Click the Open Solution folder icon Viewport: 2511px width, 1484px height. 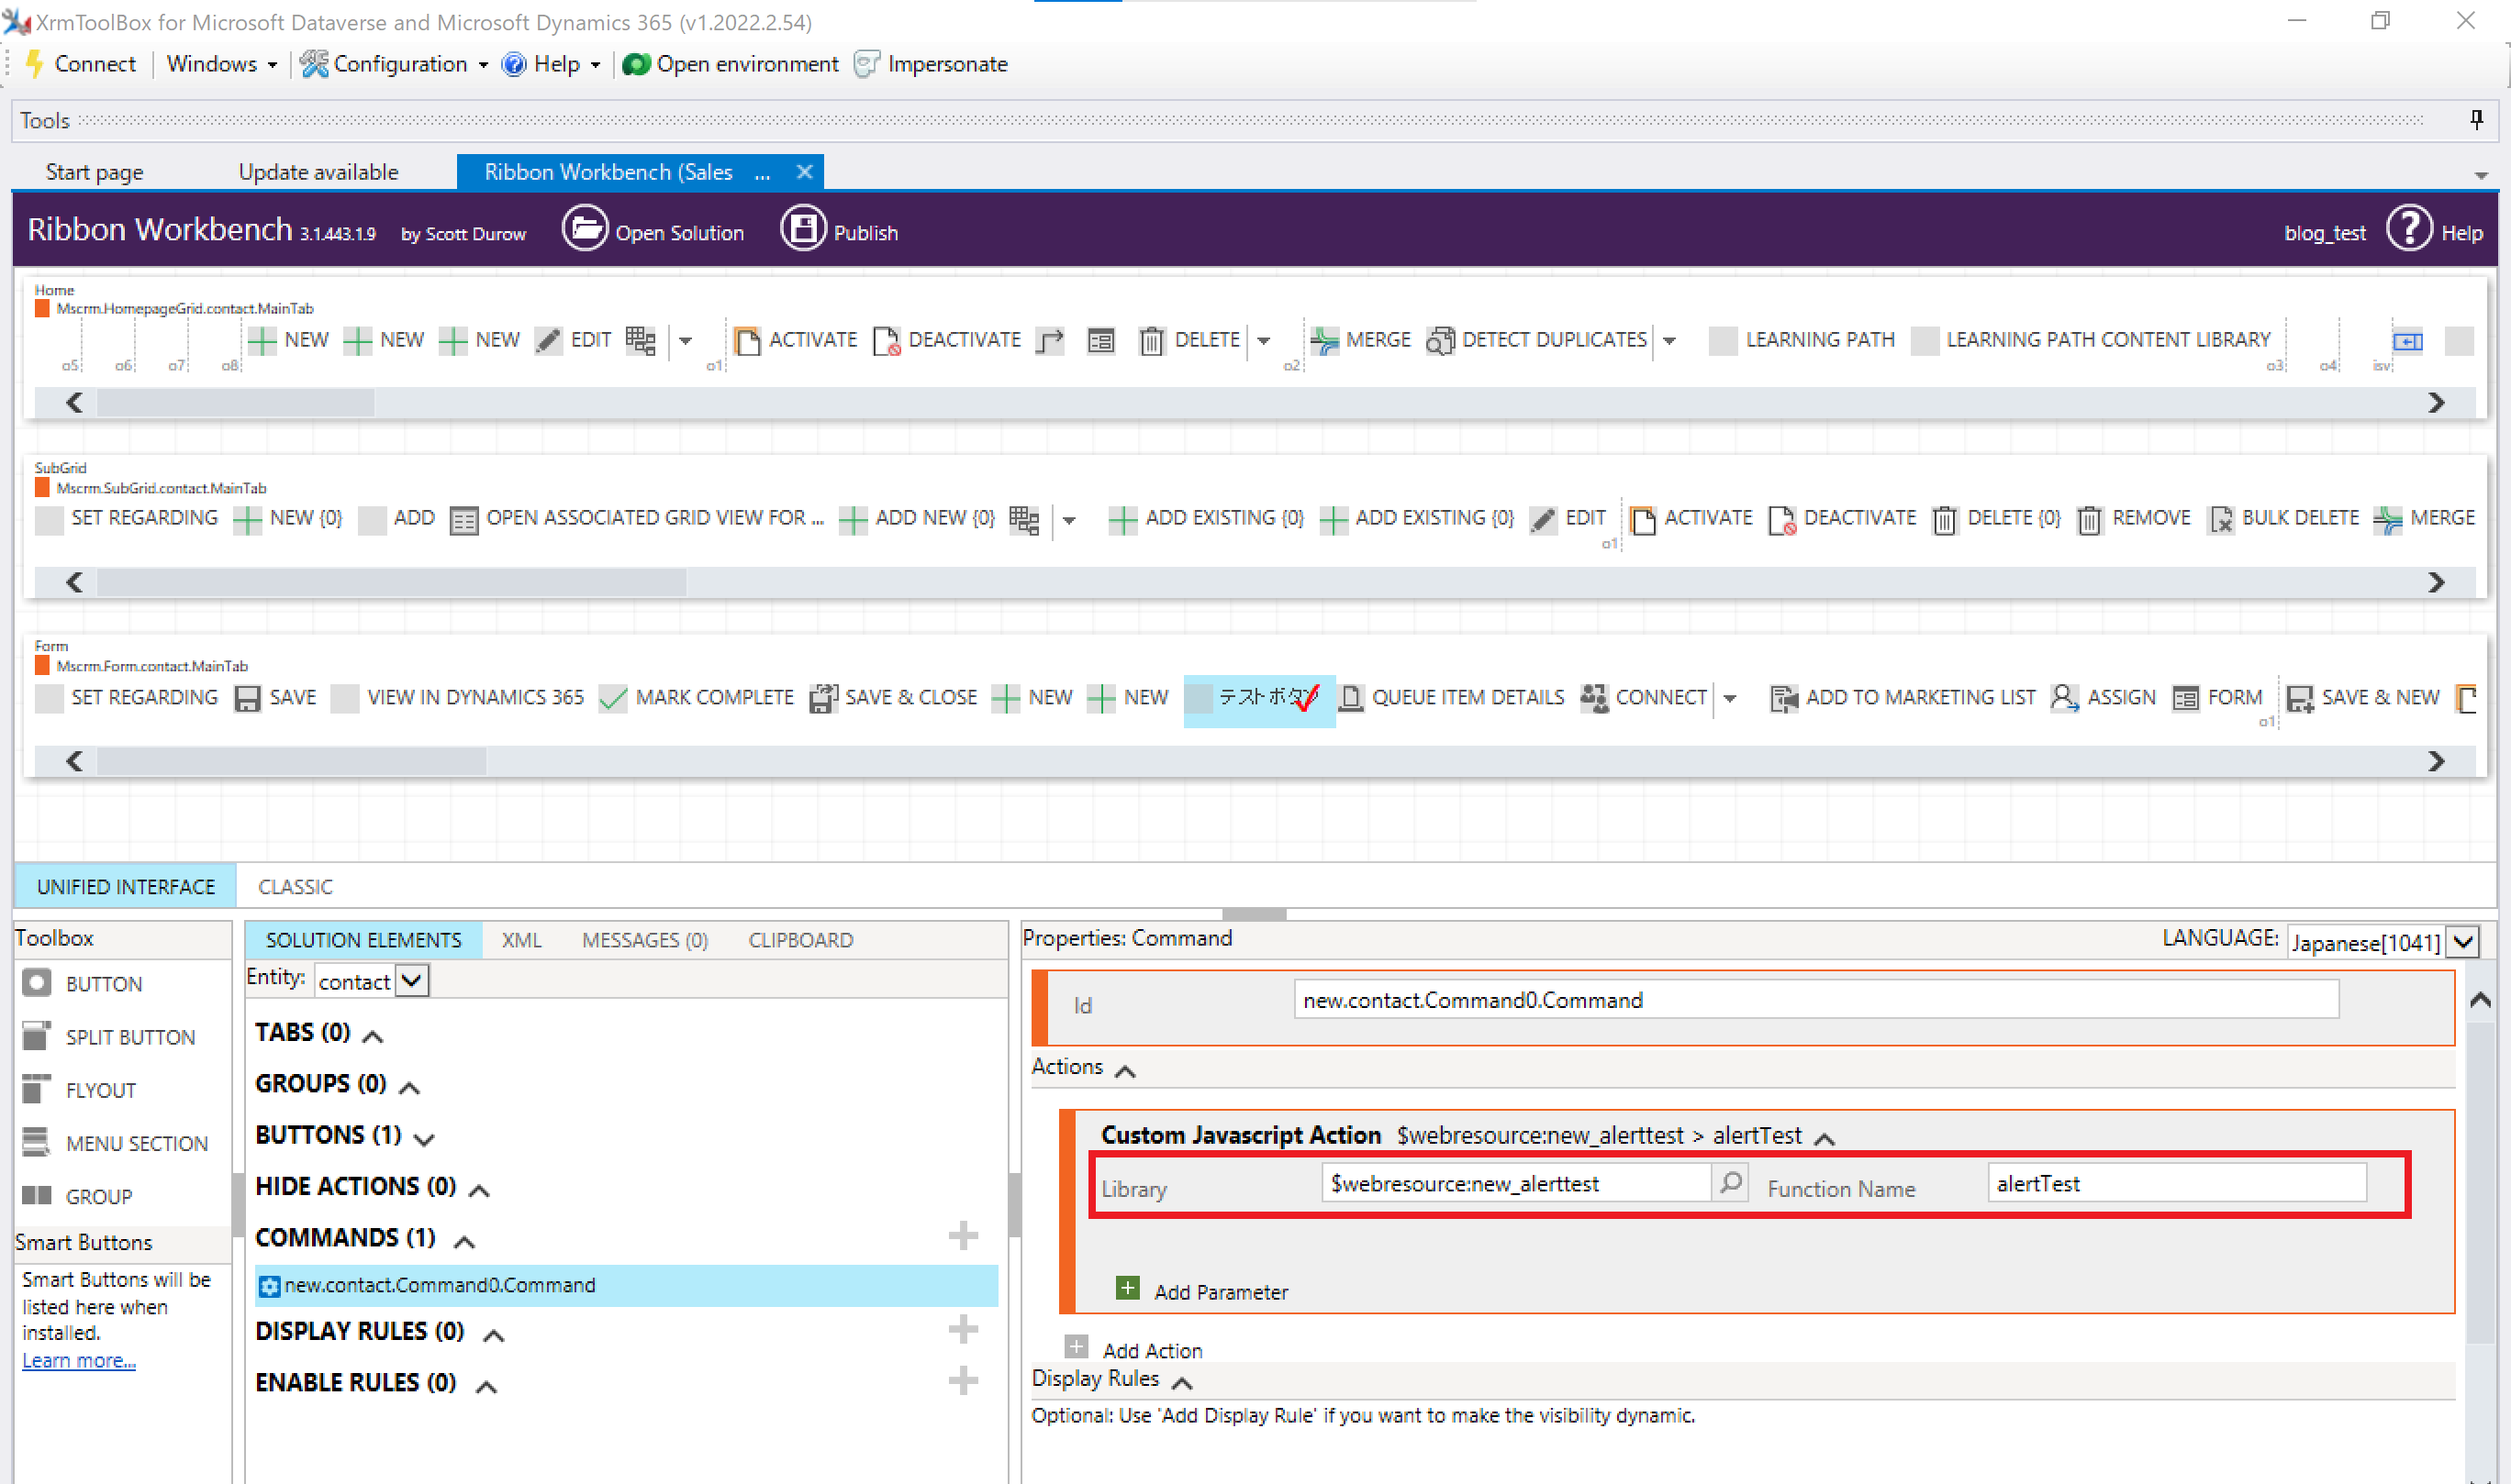585,229
